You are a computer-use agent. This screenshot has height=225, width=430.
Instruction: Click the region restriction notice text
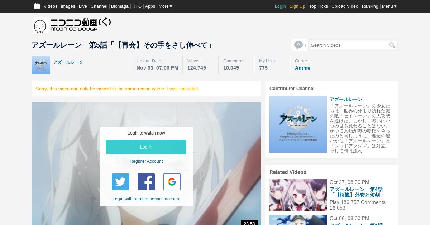click(x=118, y=89)
